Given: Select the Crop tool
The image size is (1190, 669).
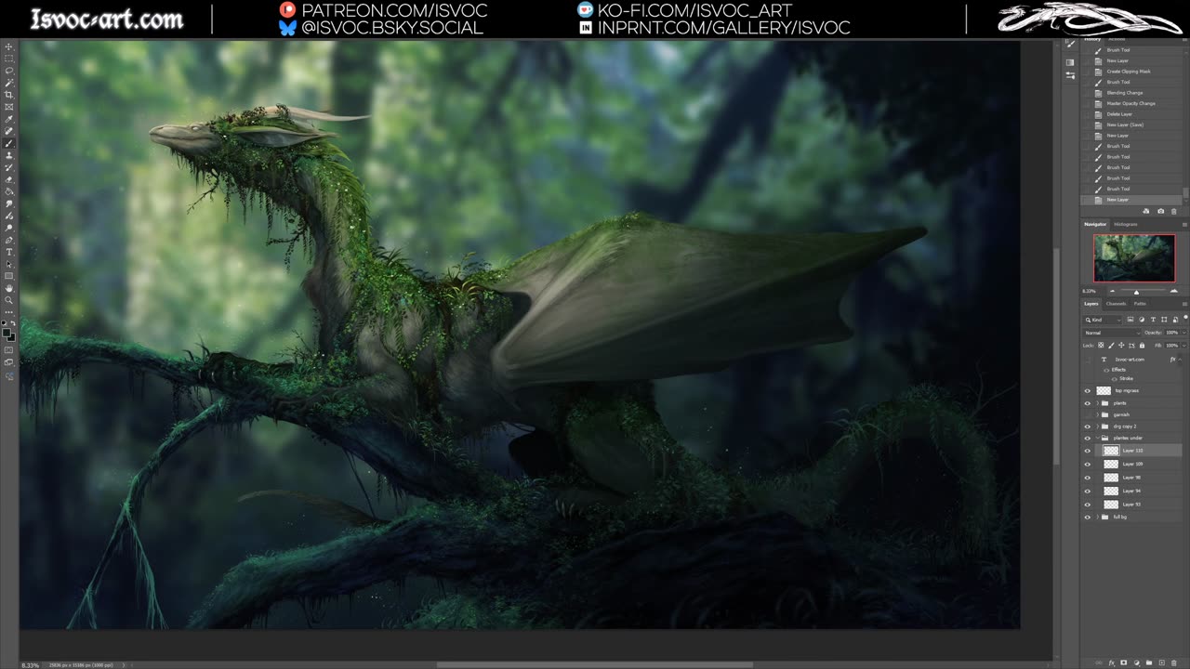Looking at the screenshot, I should point(8,95).
